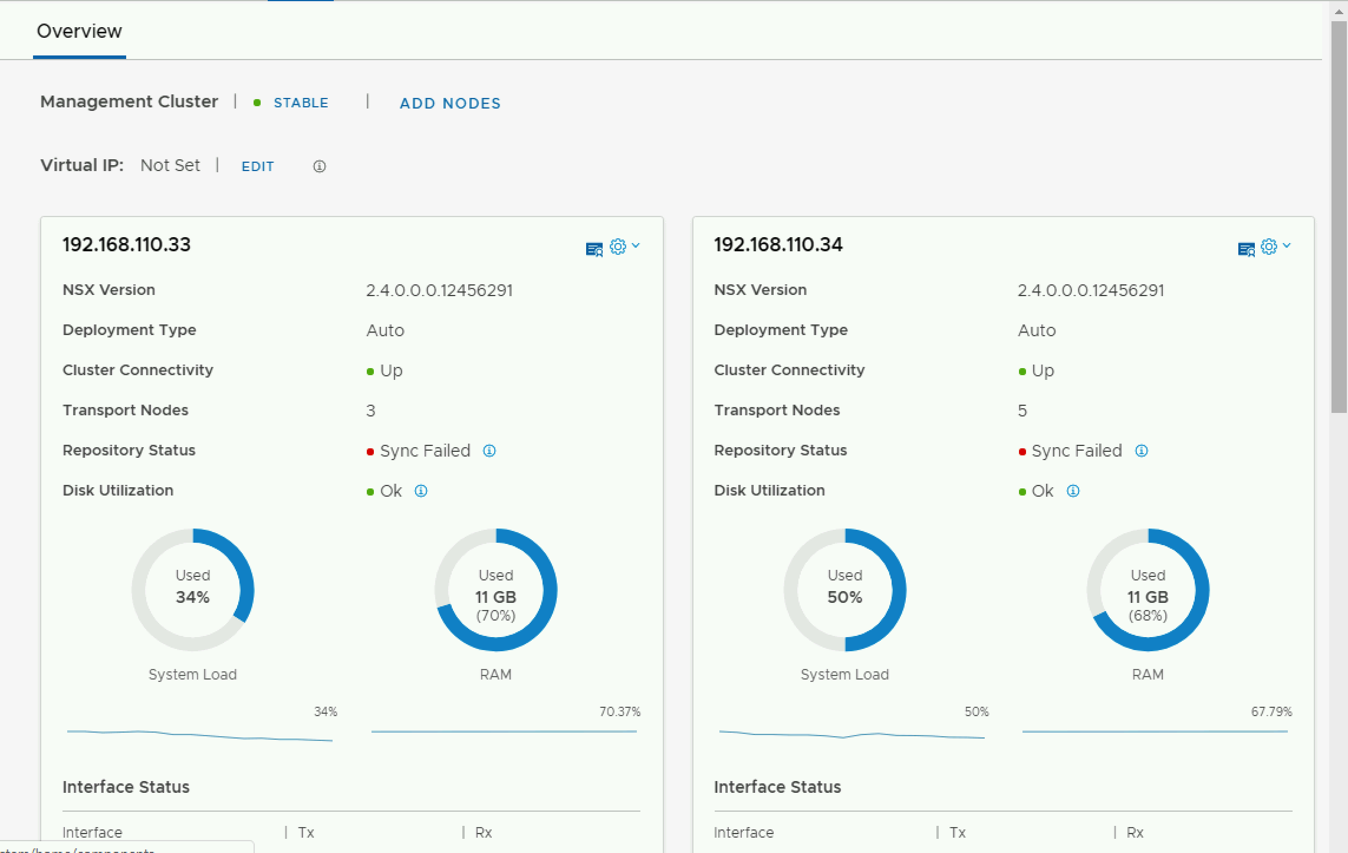Image resolution: width=1348 pixels, height=853 pixels.
Task: Click gear icon on node 192.168.110.34
Action: coord(1268,247)
